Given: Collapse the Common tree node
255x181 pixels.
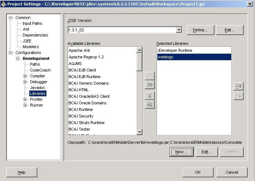Looking at the screenshot, I should [10, 18].
